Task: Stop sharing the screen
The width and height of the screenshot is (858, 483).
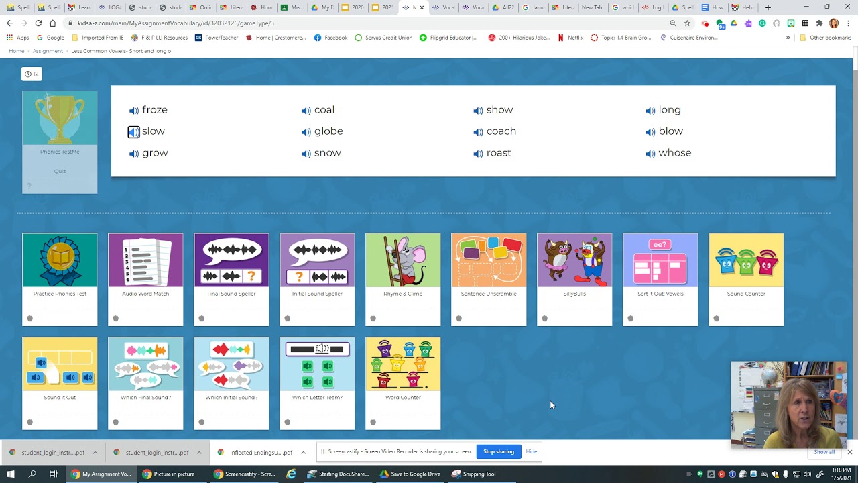Action: 499,451
